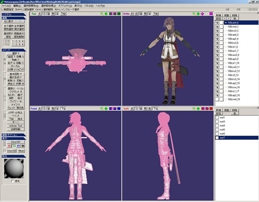Open the 選択部属性(A) menu
The image size is (259, 202).
(x=31, y=6)
